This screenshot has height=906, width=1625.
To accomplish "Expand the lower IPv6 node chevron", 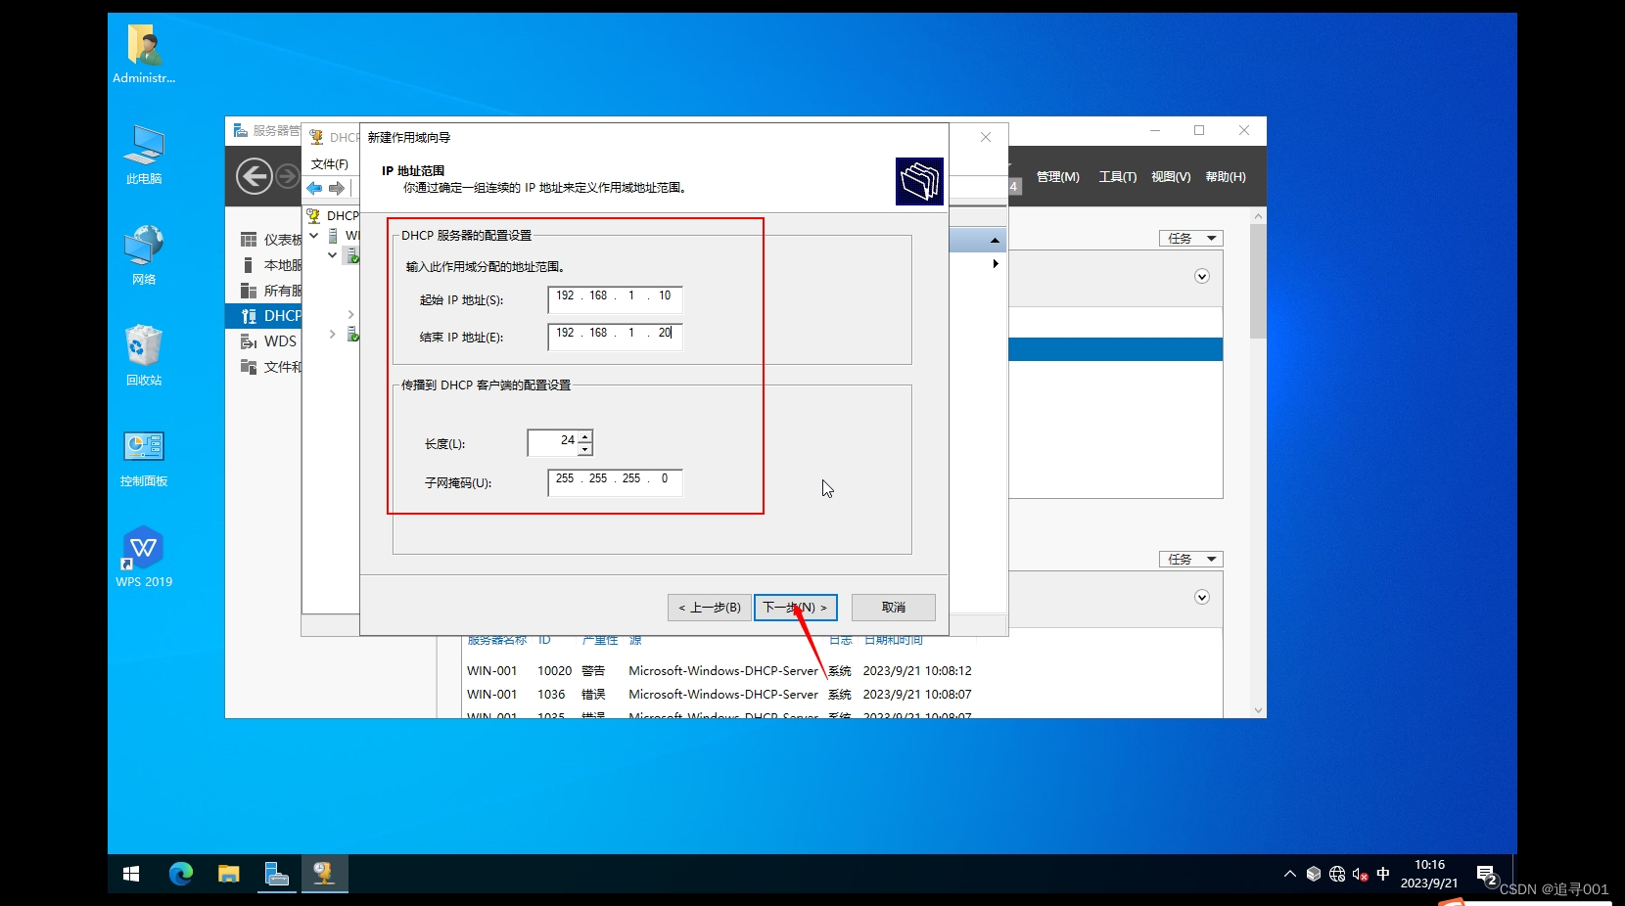I will (x=333, y=335).
